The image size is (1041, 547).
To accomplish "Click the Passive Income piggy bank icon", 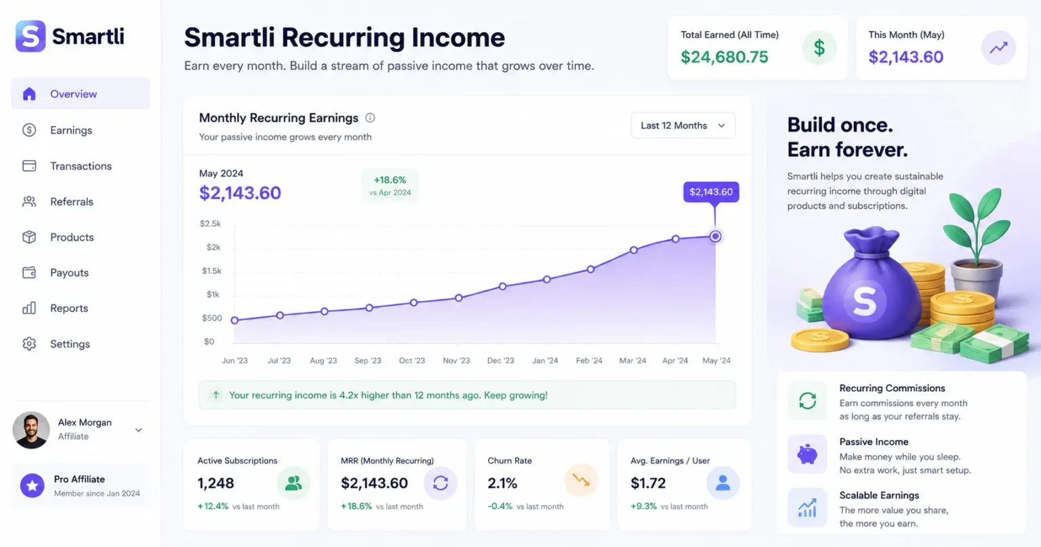I will click(807, 454).
